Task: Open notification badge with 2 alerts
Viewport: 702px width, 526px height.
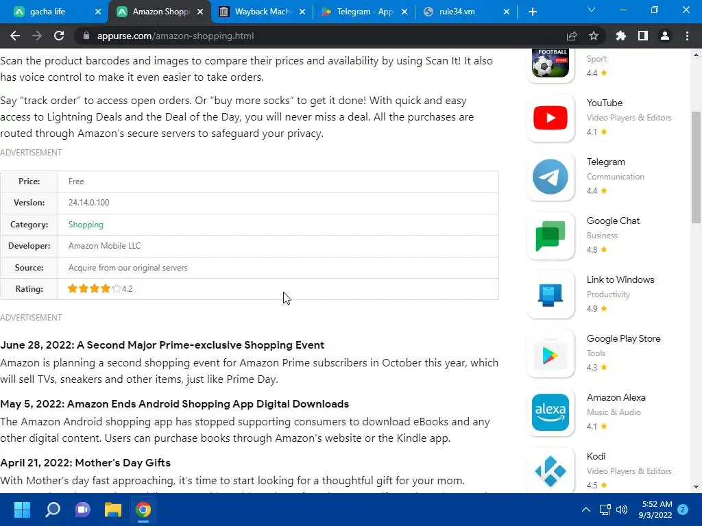Action: (683, 510)
